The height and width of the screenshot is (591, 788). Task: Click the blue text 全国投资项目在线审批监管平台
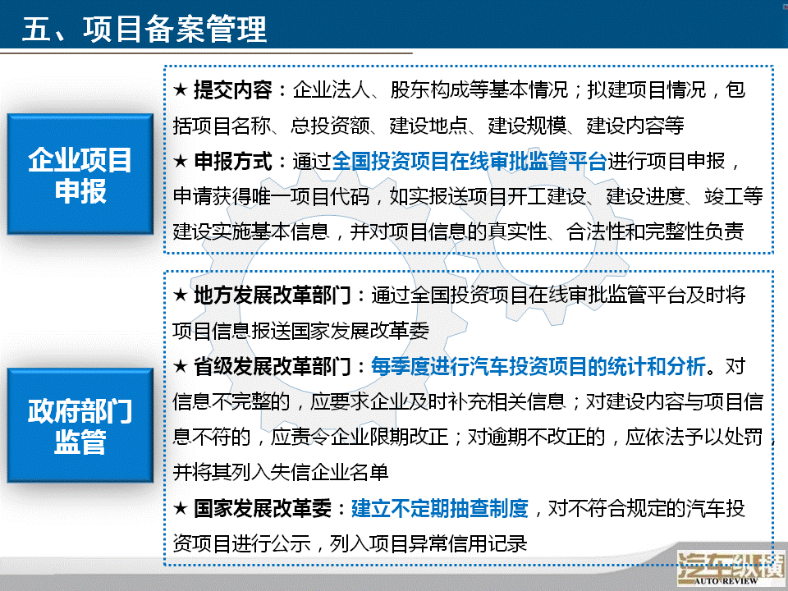tap(470, 162)
